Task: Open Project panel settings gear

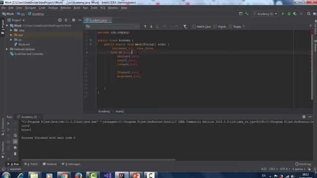Action: click(x=74, y=20)
